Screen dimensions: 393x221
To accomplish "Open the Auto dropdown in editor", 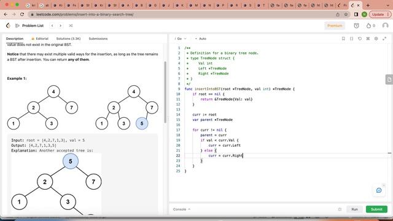I will point(201,39).
